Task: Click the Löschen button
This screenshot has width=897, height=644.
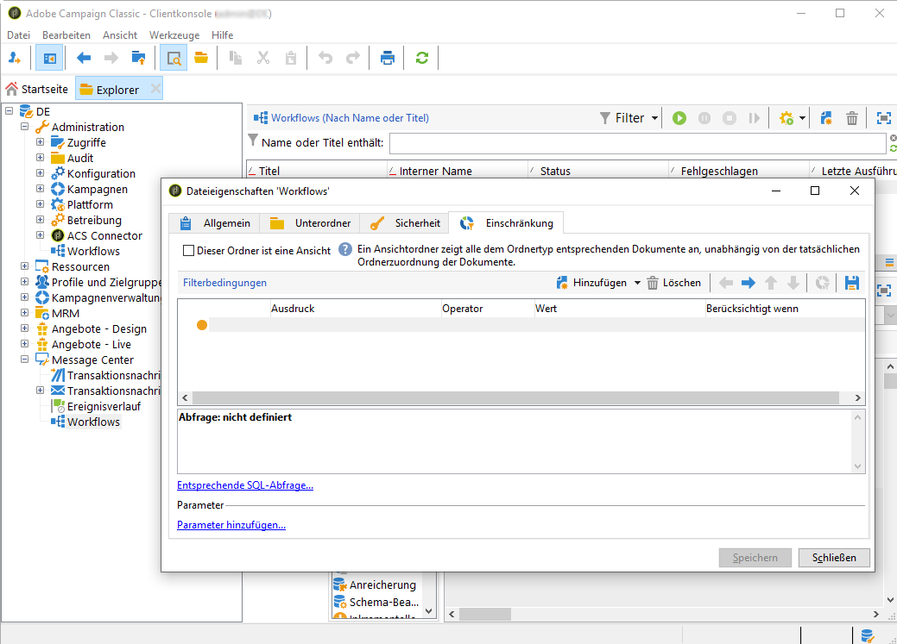Action: 674,283
